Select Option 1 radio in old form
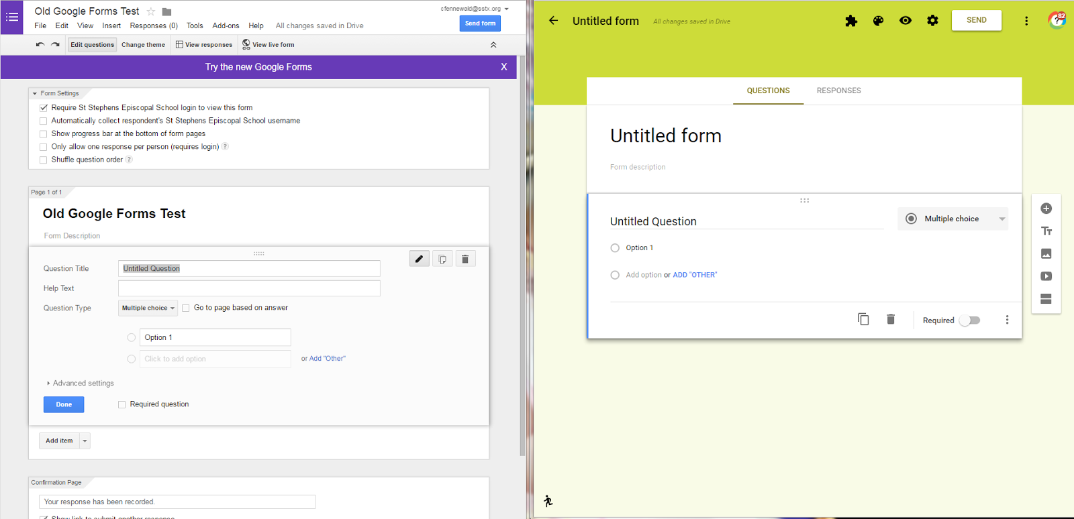This screenshot has height=519, width=1074. pyautogui.click(x=132, y=338)
